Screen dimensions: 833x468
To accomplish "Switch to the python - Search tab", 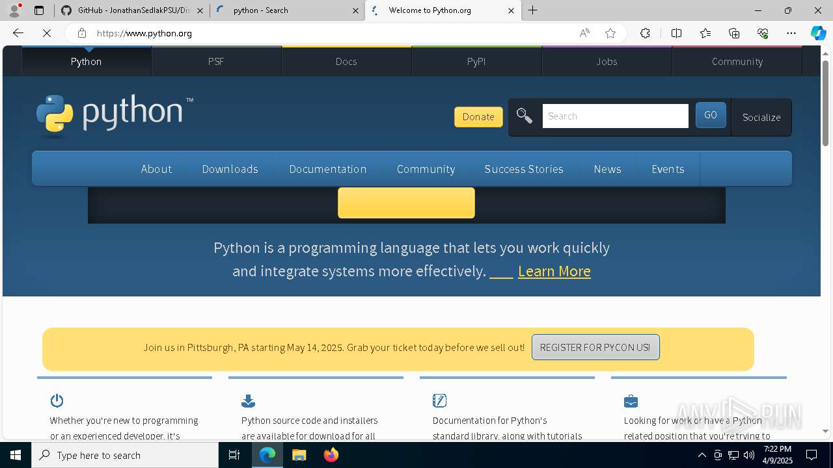I will pos(287,10).
